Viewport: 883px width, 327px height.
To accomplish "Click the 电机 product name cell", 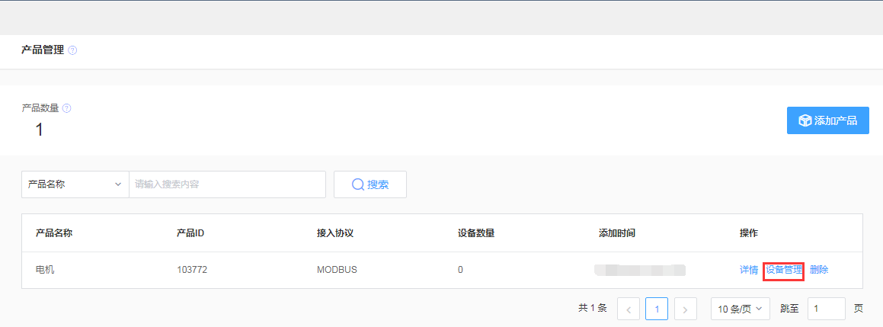I will 45,270.
